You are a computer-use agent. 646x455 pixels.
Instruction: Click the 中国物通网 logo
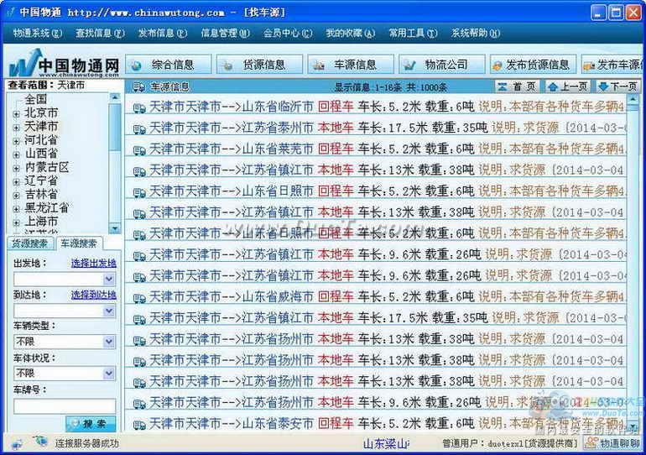click(x=65, y=64)
